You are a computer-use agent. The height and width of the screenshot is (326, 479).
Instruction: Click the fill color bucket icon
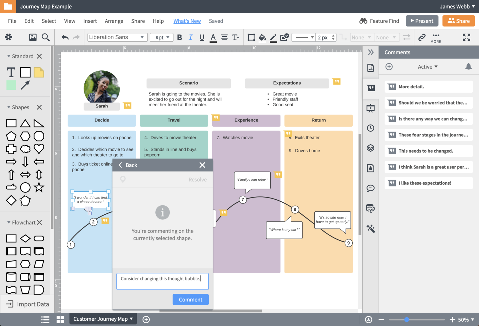pyautogui.click(x=262, y=37)
